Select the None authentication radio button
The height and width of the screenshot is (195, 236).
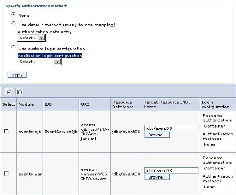[x=13, y=14]
